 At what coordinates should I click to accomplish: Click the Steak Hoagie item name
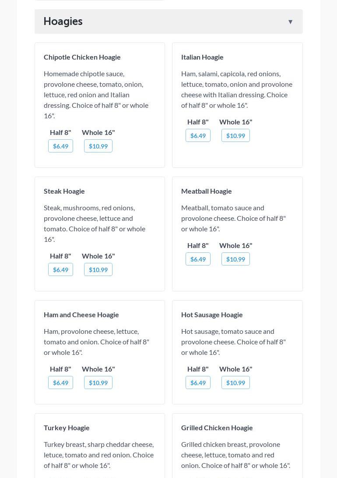tap(64, 191)
